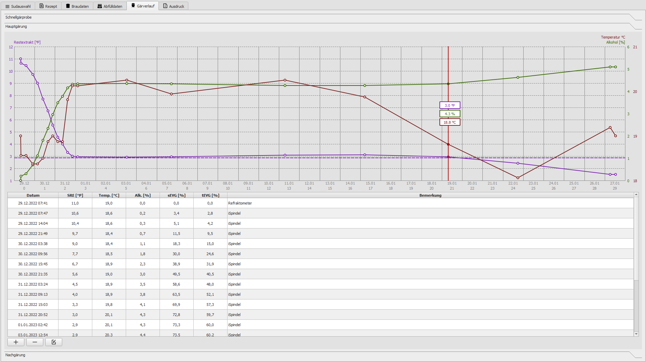This screenshot has height=362, width=646.
Task: Switch to the Gärverlauf tab
Action: coord(143,6)
